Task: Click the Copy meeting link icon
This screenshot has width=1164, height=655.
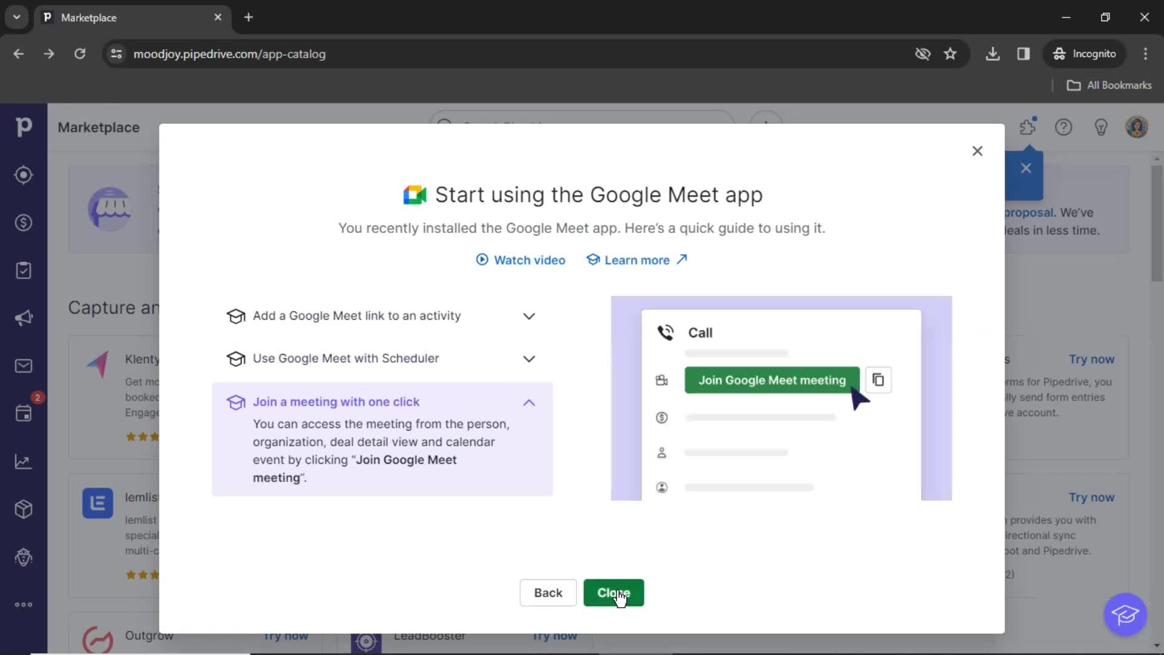Action: 878,380
